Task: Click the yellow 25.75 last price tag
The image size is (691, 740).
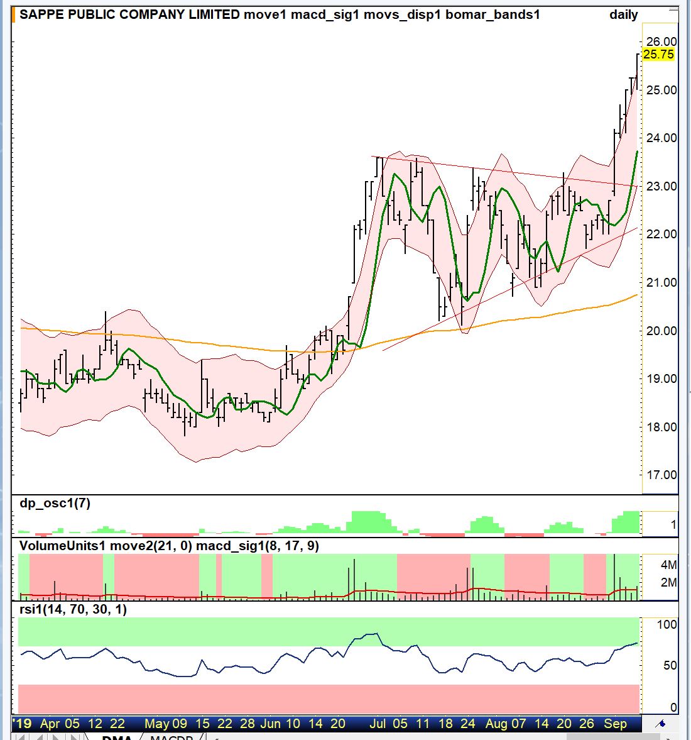Action: pos(658,55)
